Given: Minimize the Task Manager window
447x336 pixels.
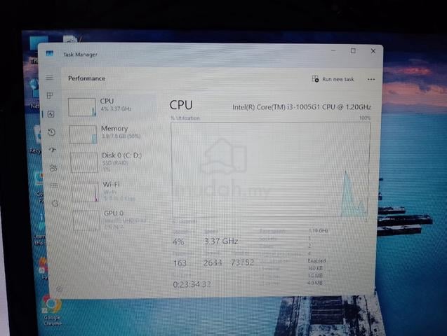Looking at the screenshot, I should (333, 50).
